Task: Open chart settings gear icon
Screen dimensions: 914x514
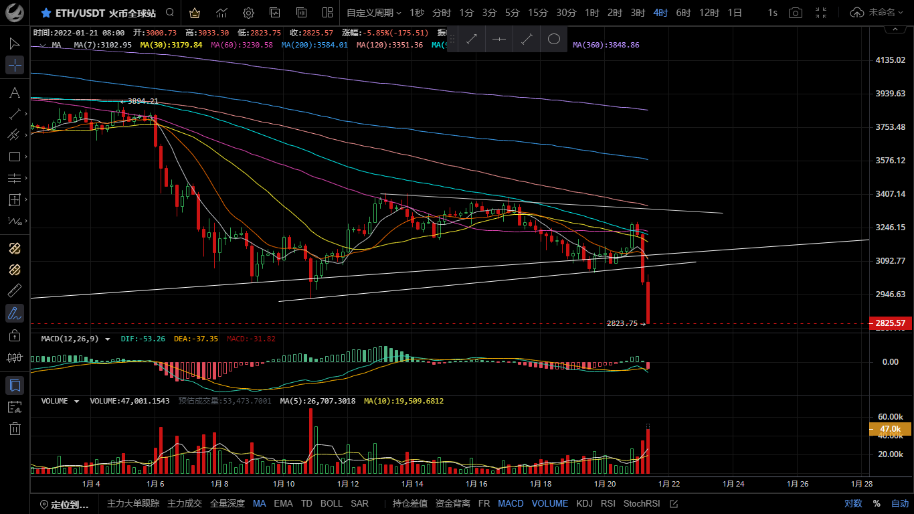Action: click(x=248, y=13)
